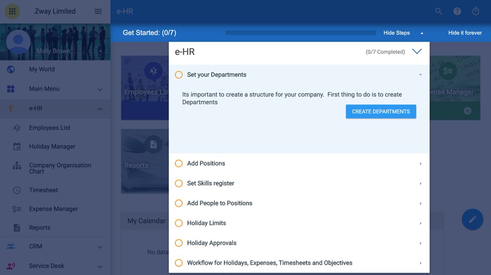This screenshot has width=491, height=275.
Task: Click the e-HR person icon
Action: [11, 109]
